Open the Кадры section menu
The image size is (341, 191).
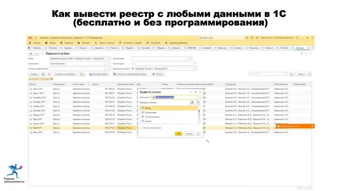50,43
